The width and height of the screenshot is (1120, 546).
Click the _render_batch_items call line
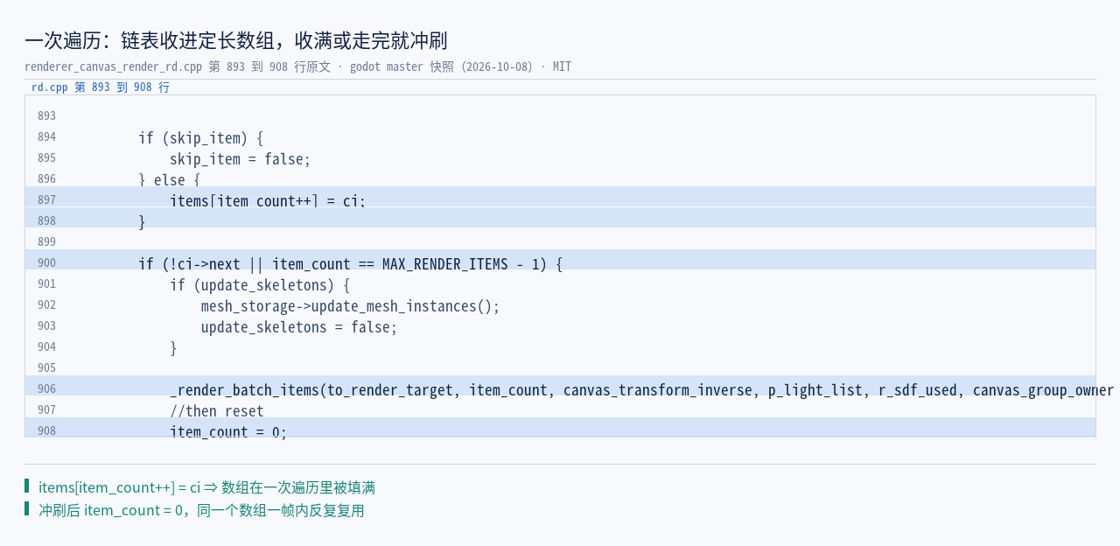click(641, 390)
